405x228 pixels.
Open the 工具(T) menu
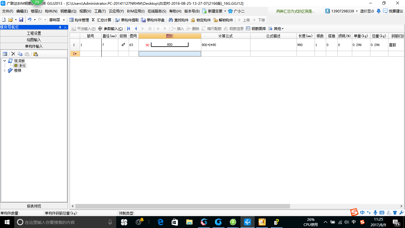pyautogui.click(x=100, y=11)
